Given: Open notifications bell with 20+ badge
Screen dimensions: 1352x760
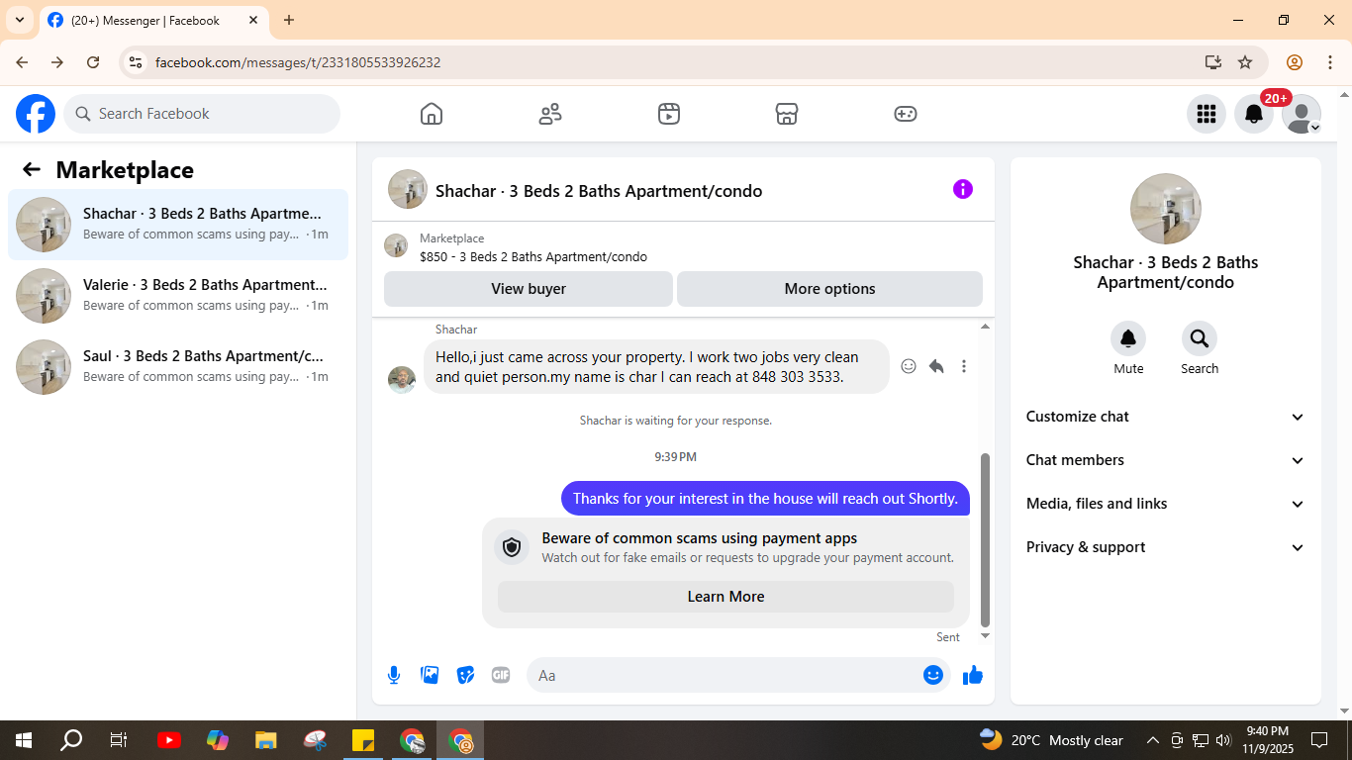Looking at the screenshot, I should (x=1253, y=114).
